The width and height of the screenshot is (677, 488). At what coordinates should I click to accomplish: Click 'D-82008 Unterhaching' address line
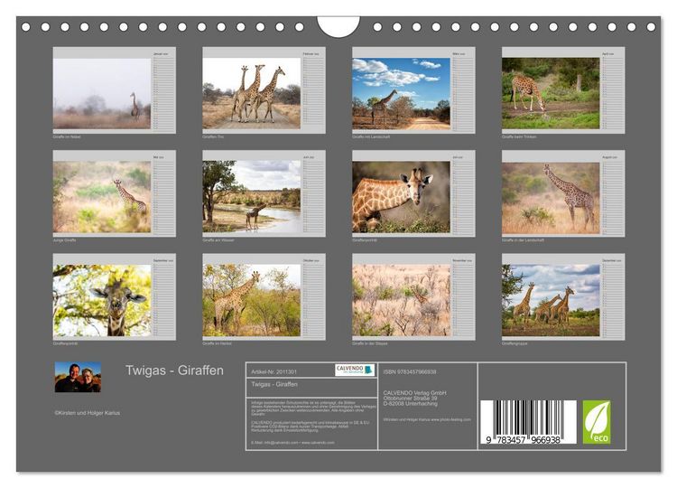(410, 403)
